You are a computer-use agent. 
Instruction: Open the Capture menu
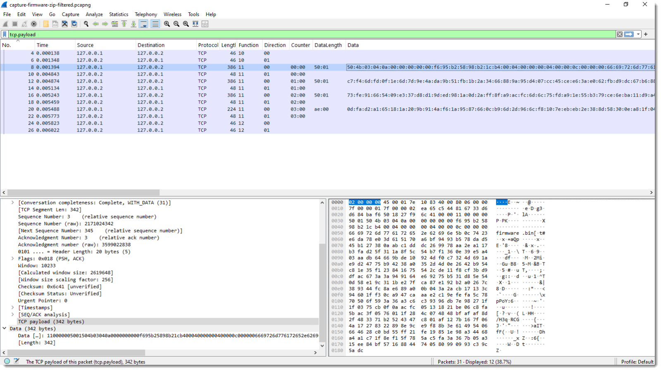pos(71,14)
